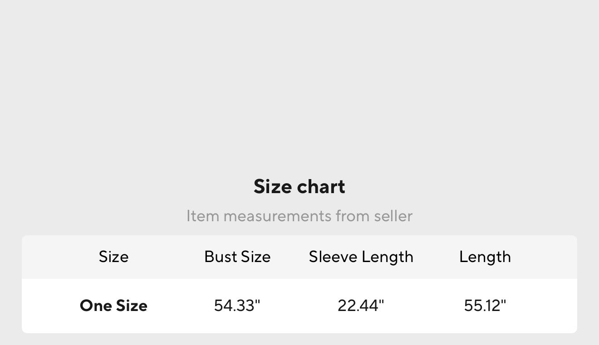
Task: Select the "Size" column header
Action: click(113, 257)
